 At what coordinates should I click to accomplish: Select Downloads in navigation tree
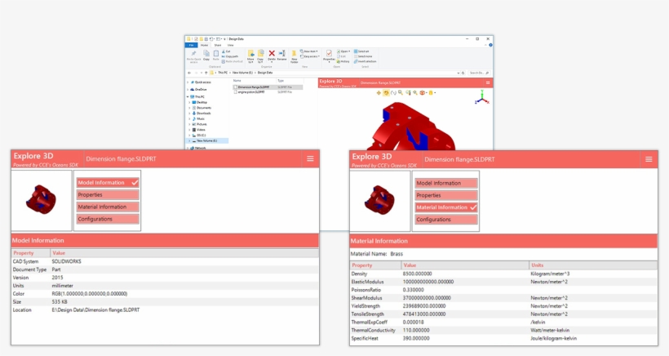coord(202,113)
